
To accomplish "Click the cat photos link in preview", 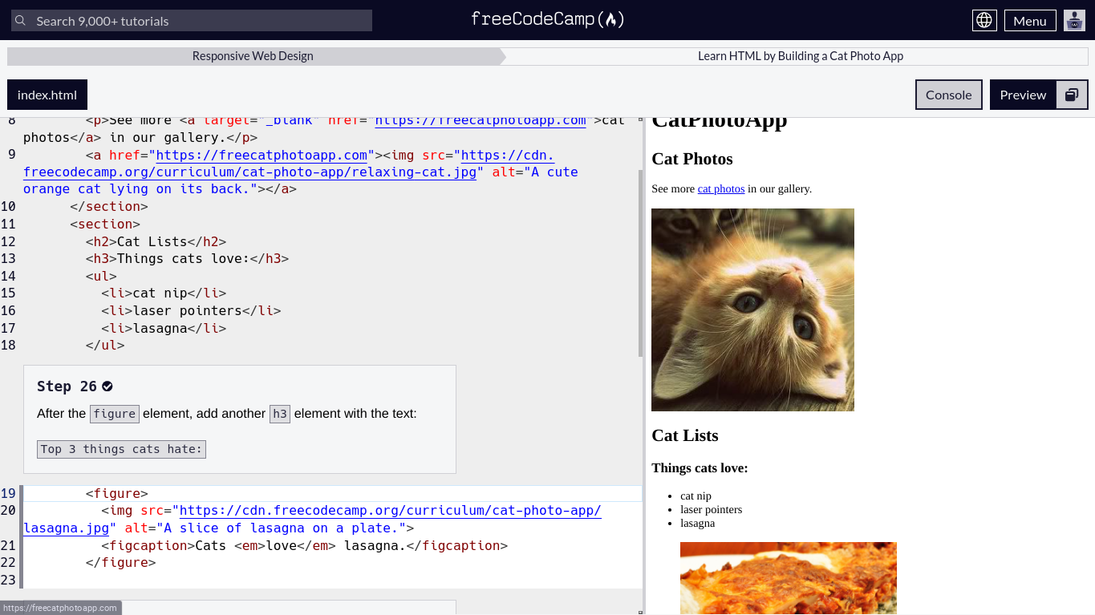I will [x=720, y=189].
